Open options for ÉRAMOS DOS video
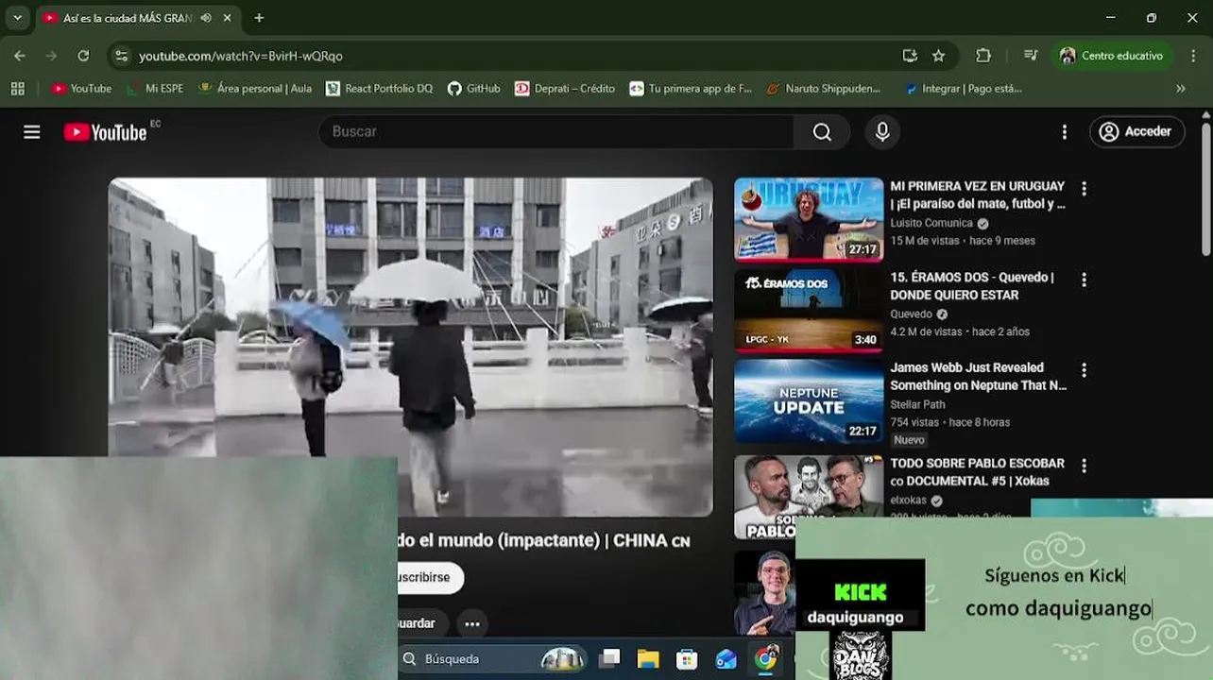Image resolution: width=1213 pixels, height=680 pixels. (1084, 280)
